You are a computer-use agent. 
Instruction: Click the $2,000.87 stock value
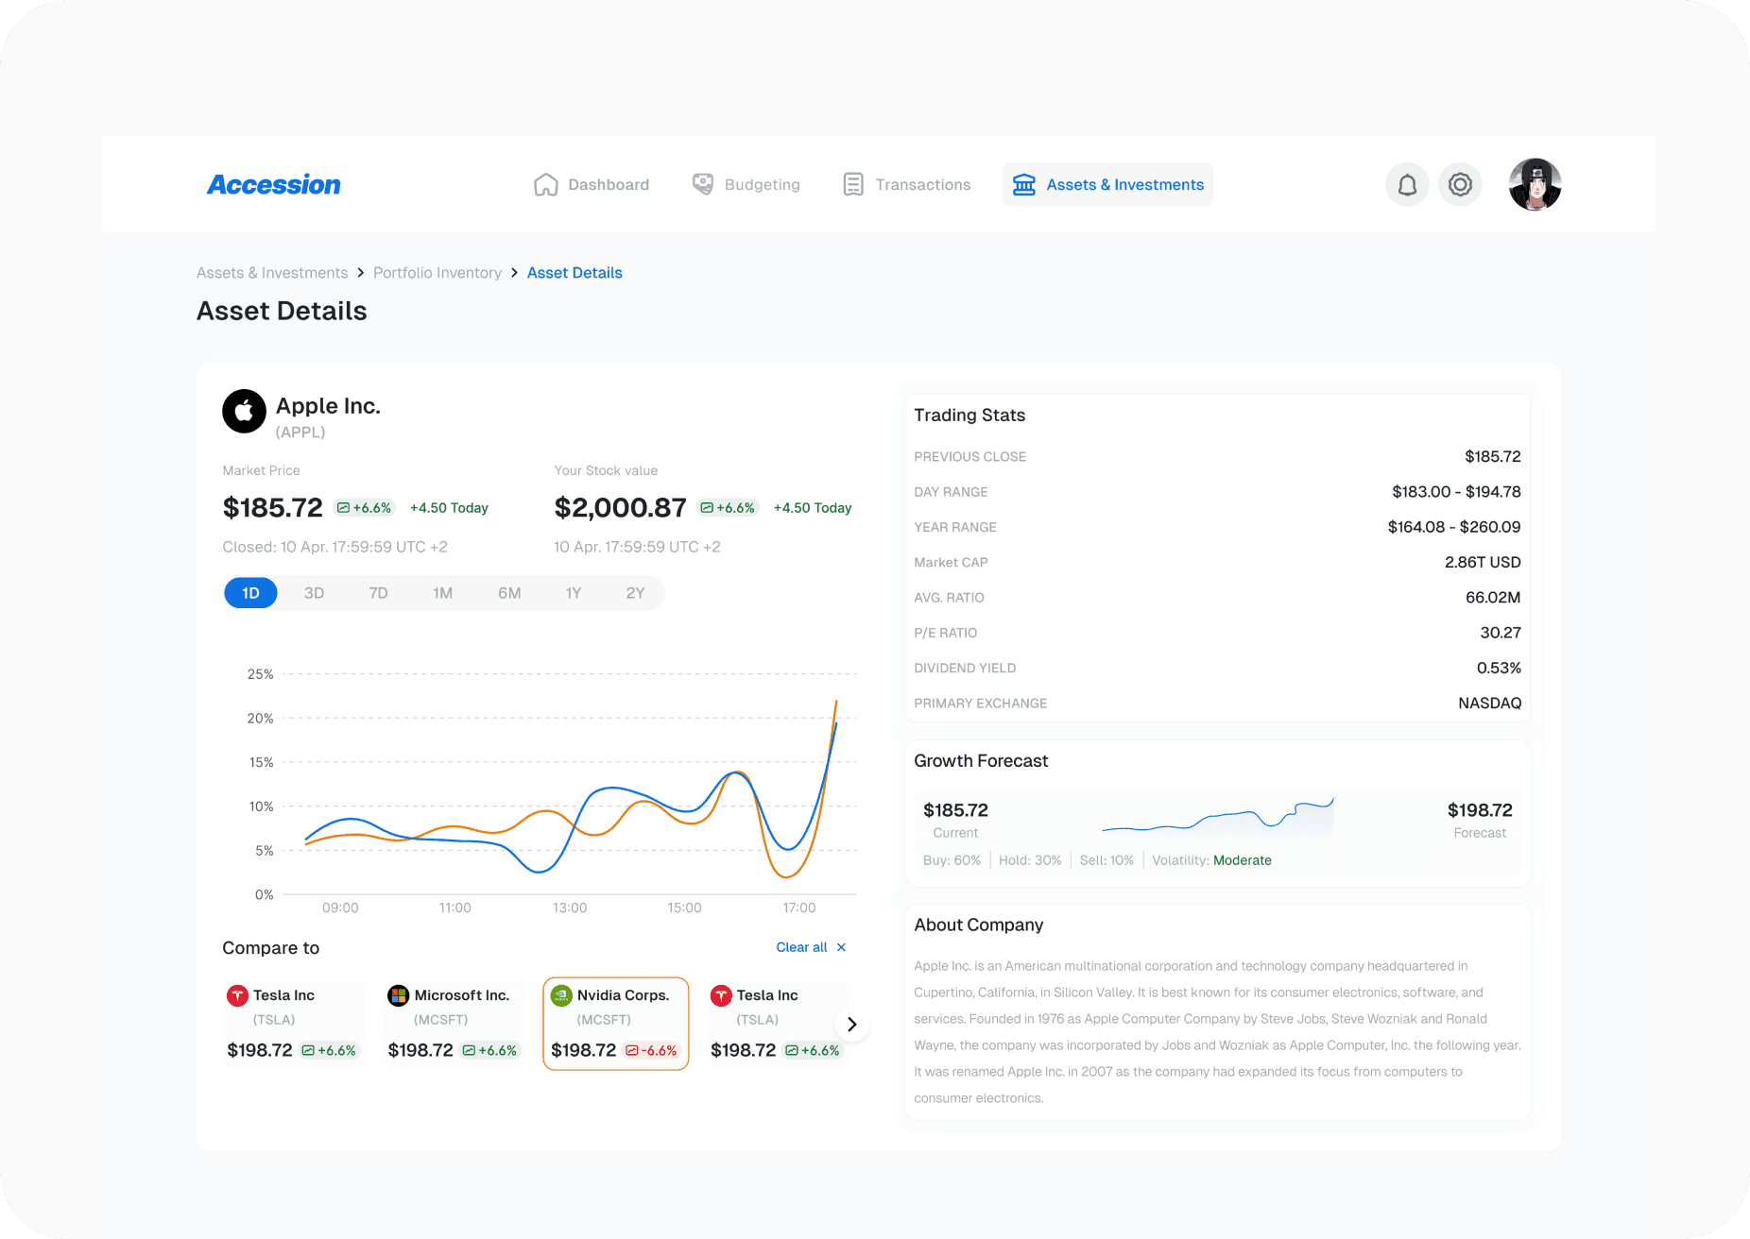tap(620, 508)
